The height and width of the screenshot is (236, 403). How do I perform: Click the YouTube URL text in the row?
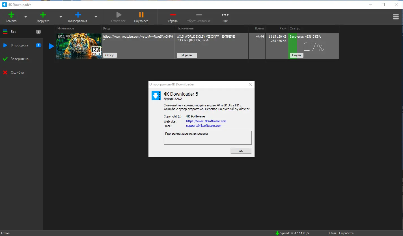coord(138,38)
